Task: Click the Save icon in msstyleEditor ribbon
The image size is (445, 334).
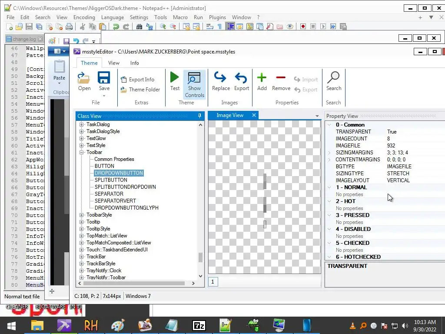Action: click(104, 78)
